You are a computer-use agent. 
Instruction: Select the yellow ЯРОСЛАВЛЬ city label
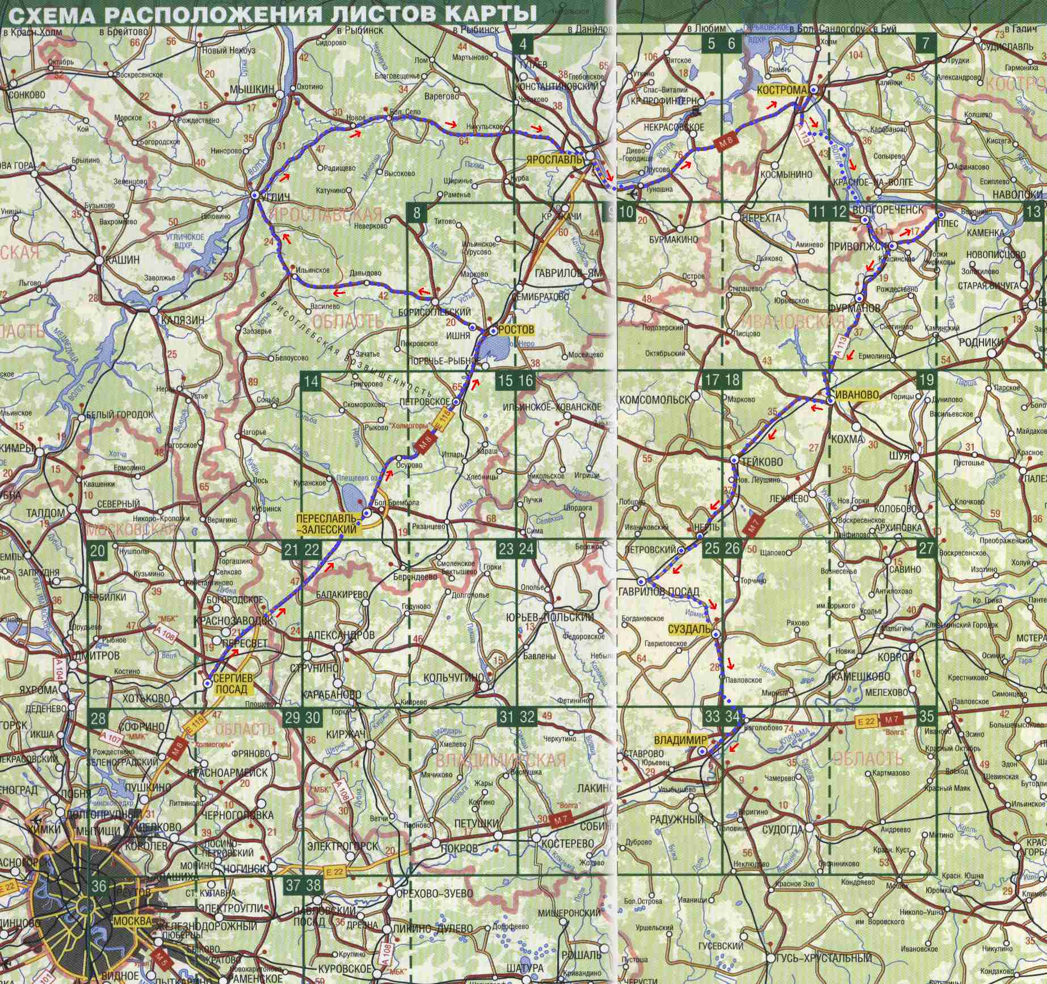click(x=556, y=160)
